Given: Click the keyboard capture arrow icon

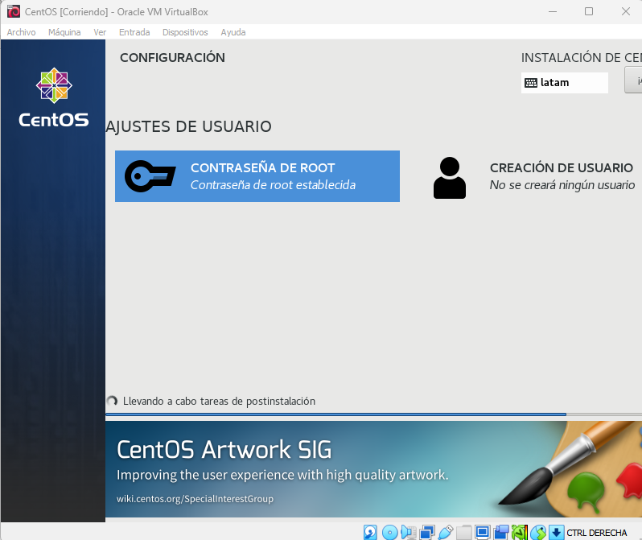Looking at the screenshot, I should (556, 533).
